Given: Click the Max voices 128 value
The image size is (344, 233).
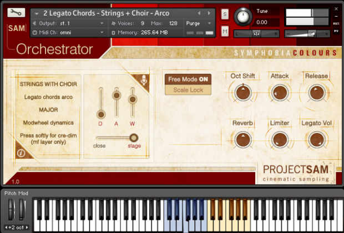Looking at the screenshot, I should 173,23.
